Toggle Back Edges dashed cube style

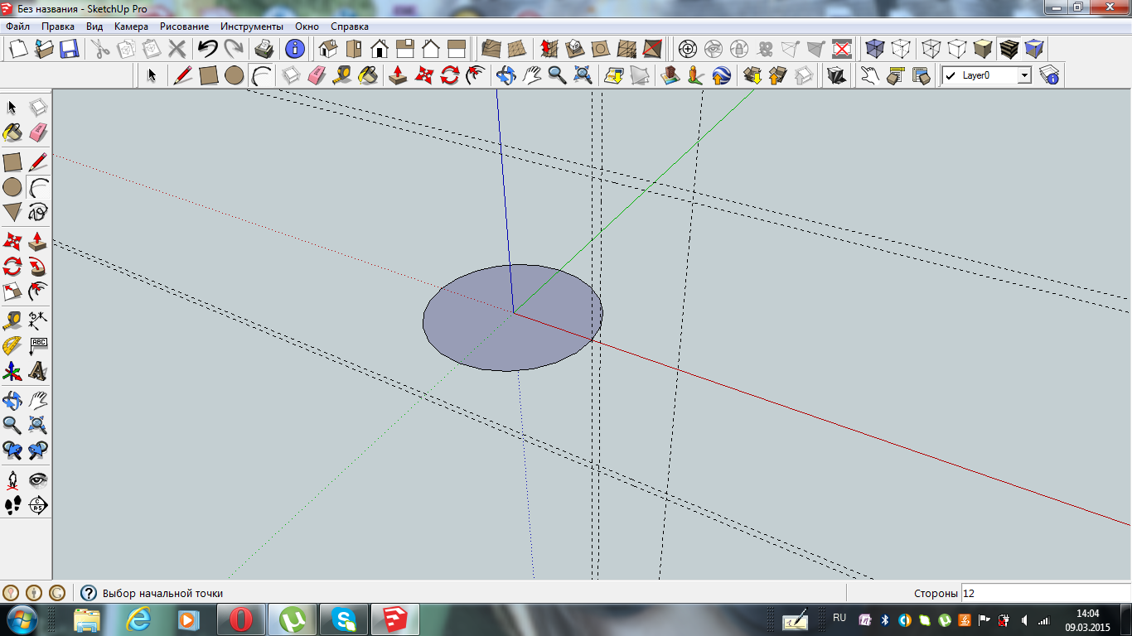(901, 49)
